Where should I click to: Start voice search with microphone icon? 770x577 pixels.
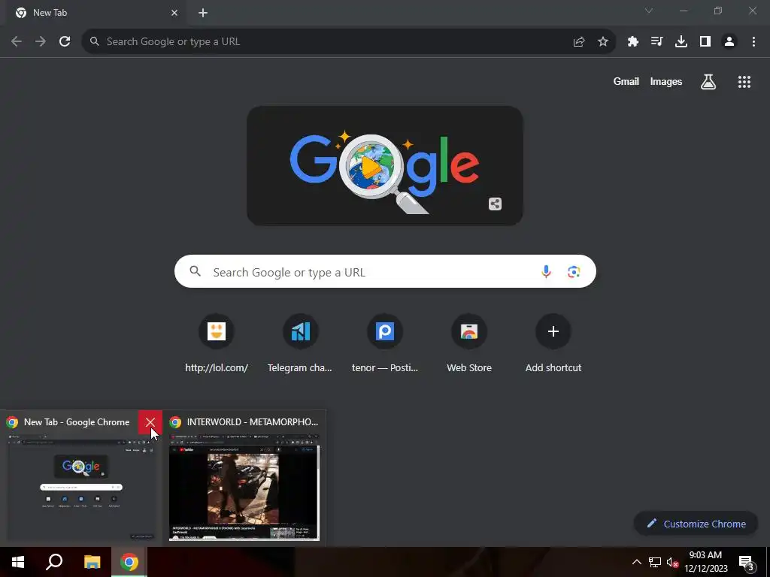pyautogui.click(x=546, y=271)
